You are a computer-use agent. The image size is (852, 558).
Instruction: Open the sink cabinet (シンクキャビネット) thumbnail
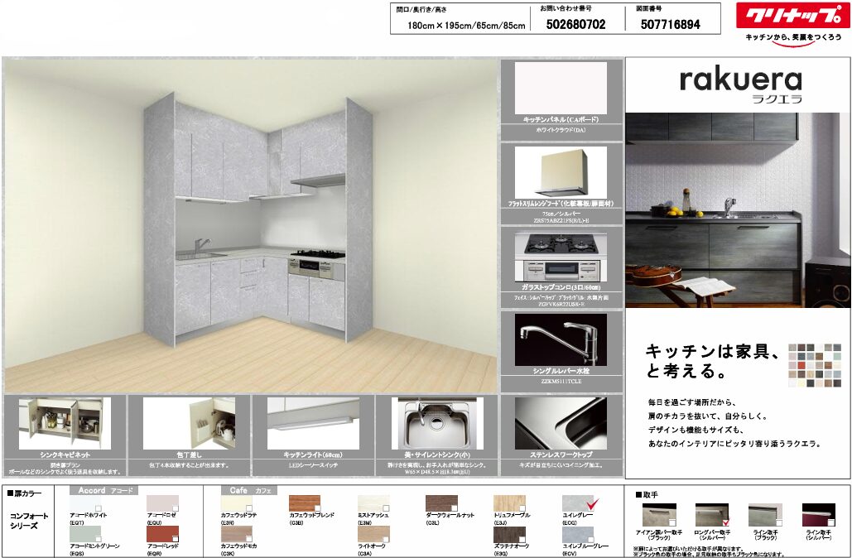click(65, 423)
